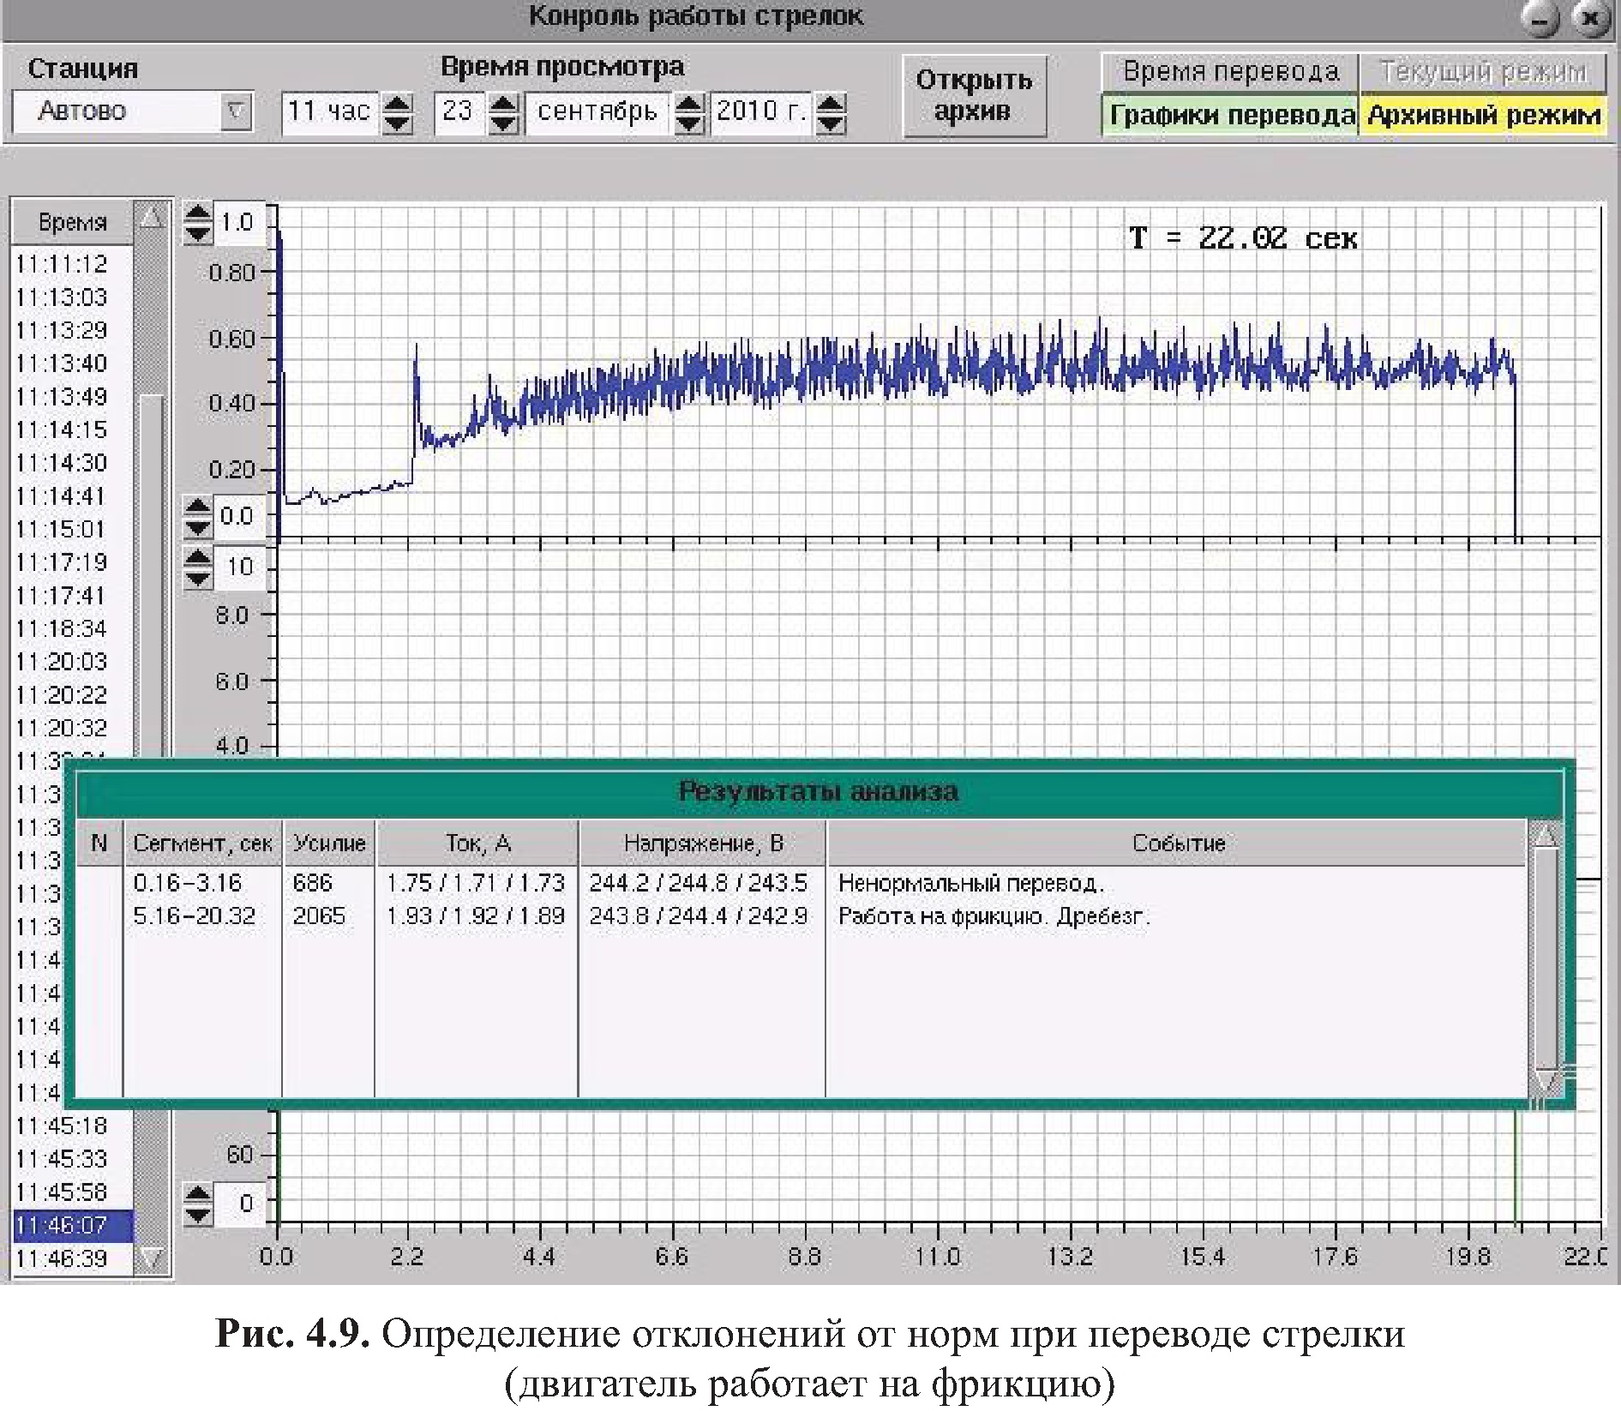1621x1411 pixels.
Task: Select the Графики перевода tab
Action: [1229, 115]
